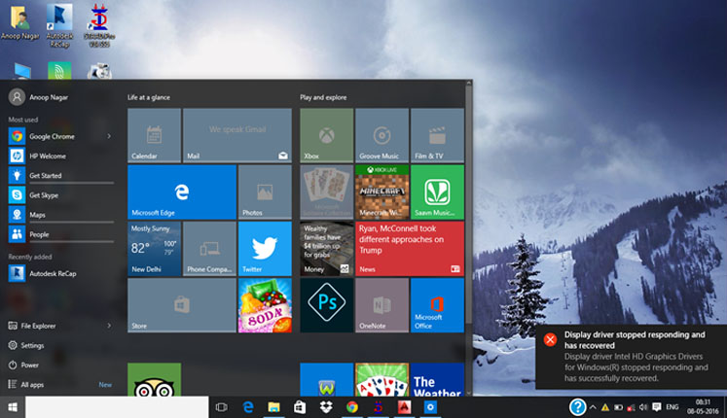
Task: Click the help question mark icon
Action: 577,407
